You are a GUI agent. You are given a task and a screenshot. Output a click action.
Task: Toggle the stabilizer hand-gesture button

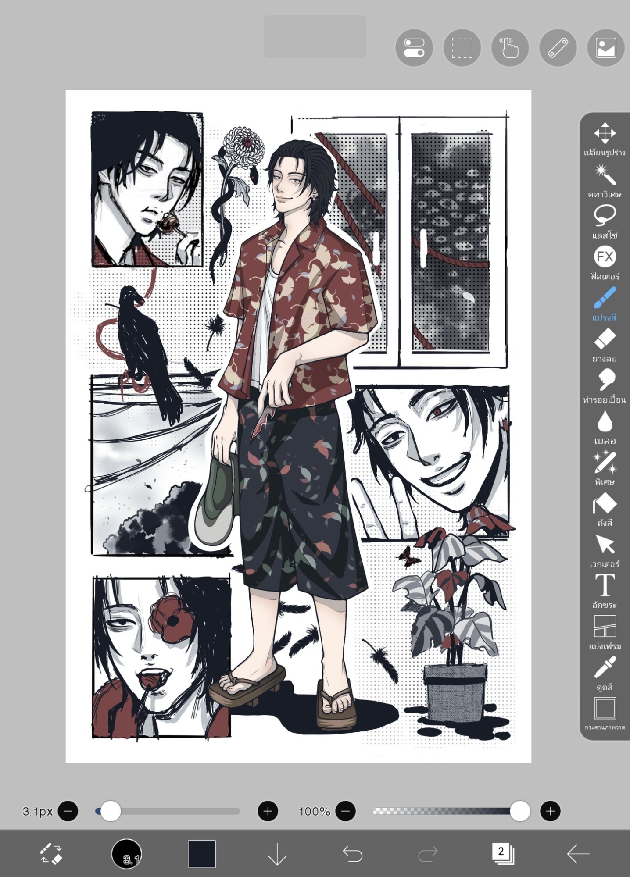[509, 48]
